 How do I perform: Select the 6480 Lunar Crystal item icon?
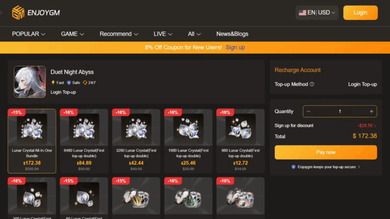[84, 129]
